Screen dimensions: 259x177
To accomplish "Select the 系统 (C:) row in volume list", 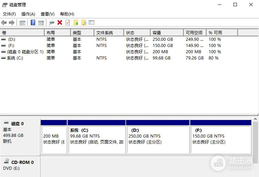I will pos(15,58).
